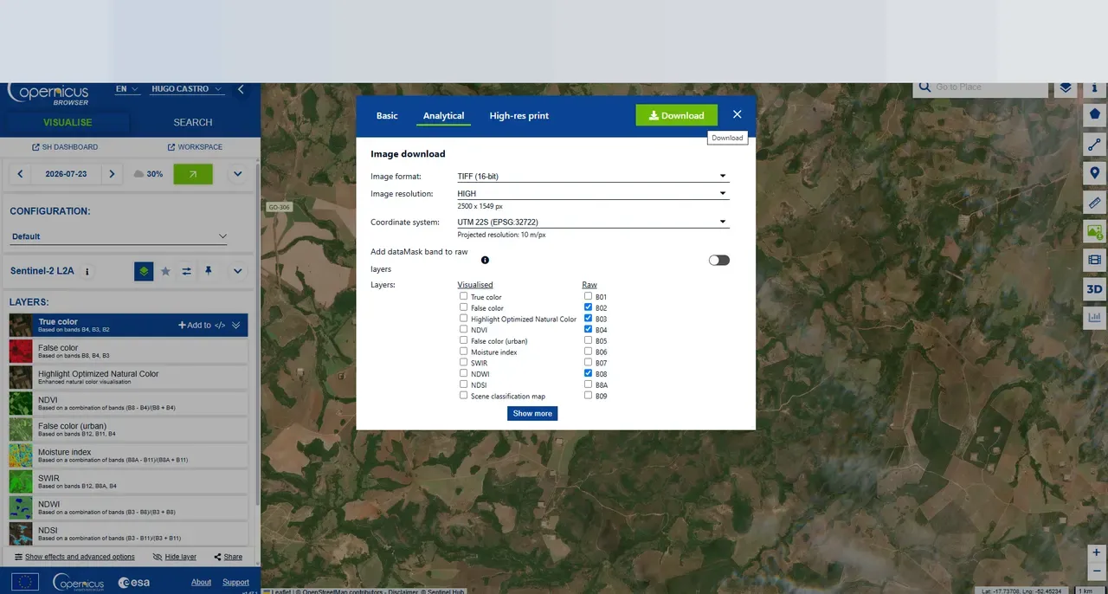
Task: Activate the ruler measure tool
Action: click(x=1095, y=203)
